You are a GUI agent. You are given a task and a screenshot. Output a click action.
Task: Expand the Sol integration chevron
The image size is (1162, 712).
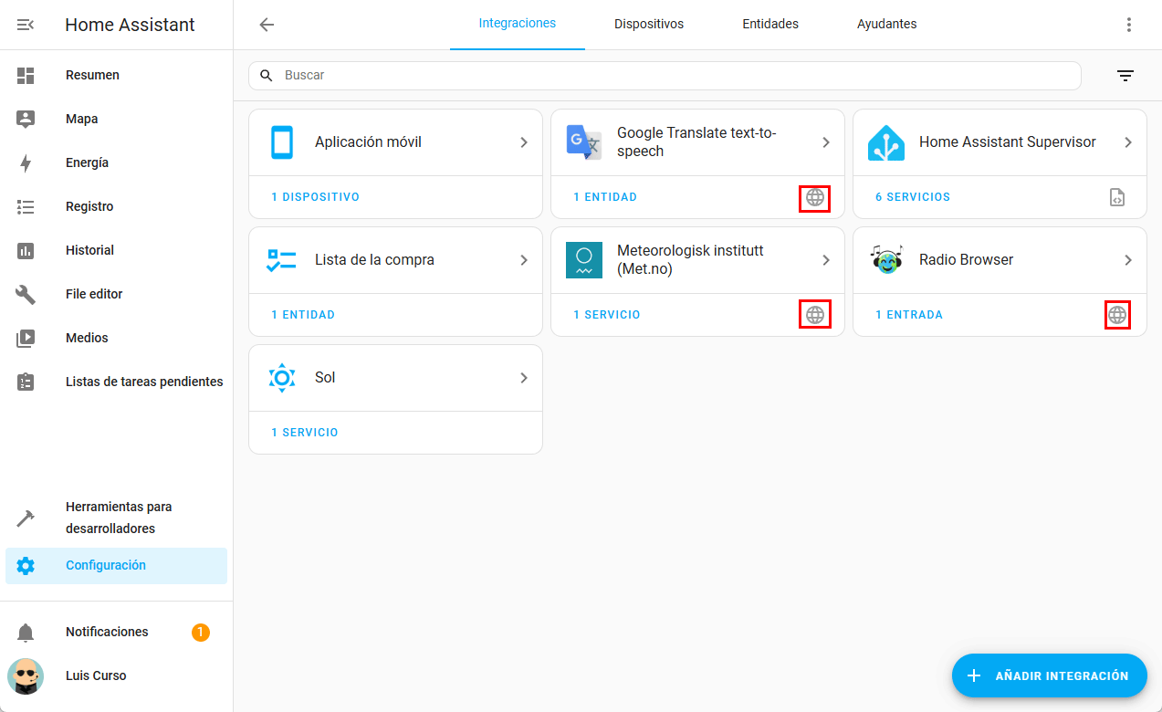pos(524,378)
